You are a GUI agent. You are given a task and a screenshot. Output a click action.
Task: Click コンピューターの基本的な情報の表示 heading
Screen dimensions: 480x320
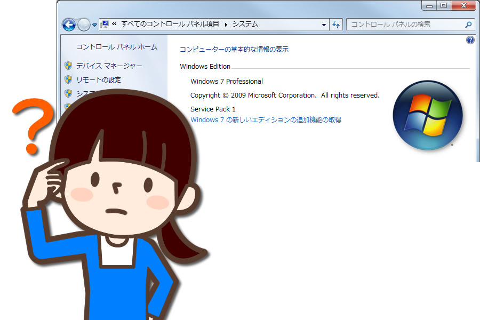click(234, 49)
